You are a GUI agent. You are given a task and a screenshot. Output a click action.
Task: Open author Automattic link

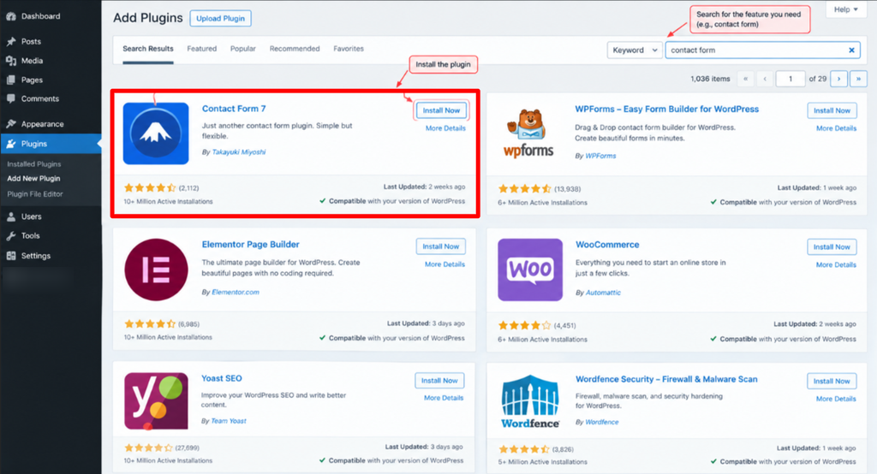[x=603, y=293]
